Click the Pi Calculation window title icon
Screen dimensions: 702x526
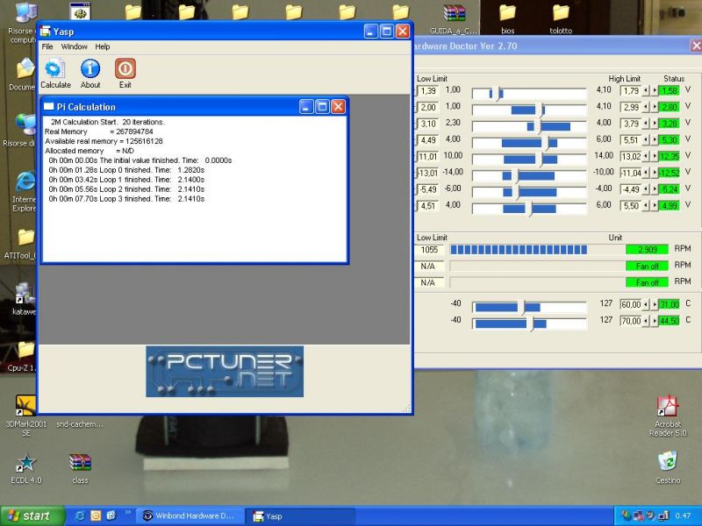[48, 106]
